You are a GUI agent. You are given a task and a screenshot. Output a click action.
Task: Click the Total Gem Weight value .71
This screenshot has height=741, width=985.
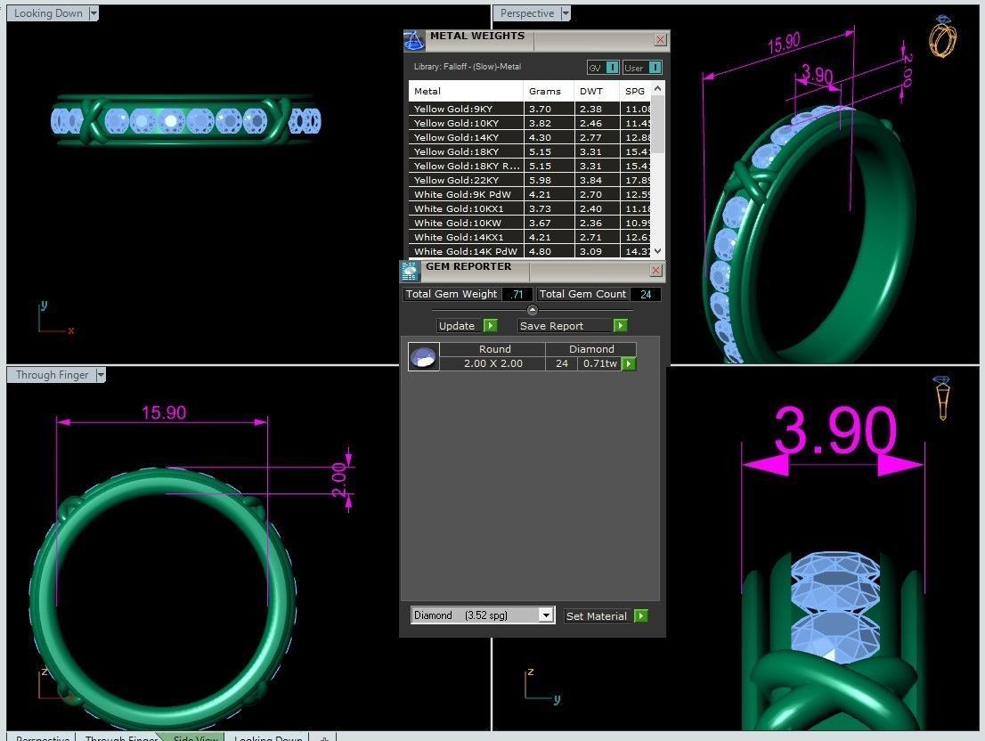tap(517, 294)
